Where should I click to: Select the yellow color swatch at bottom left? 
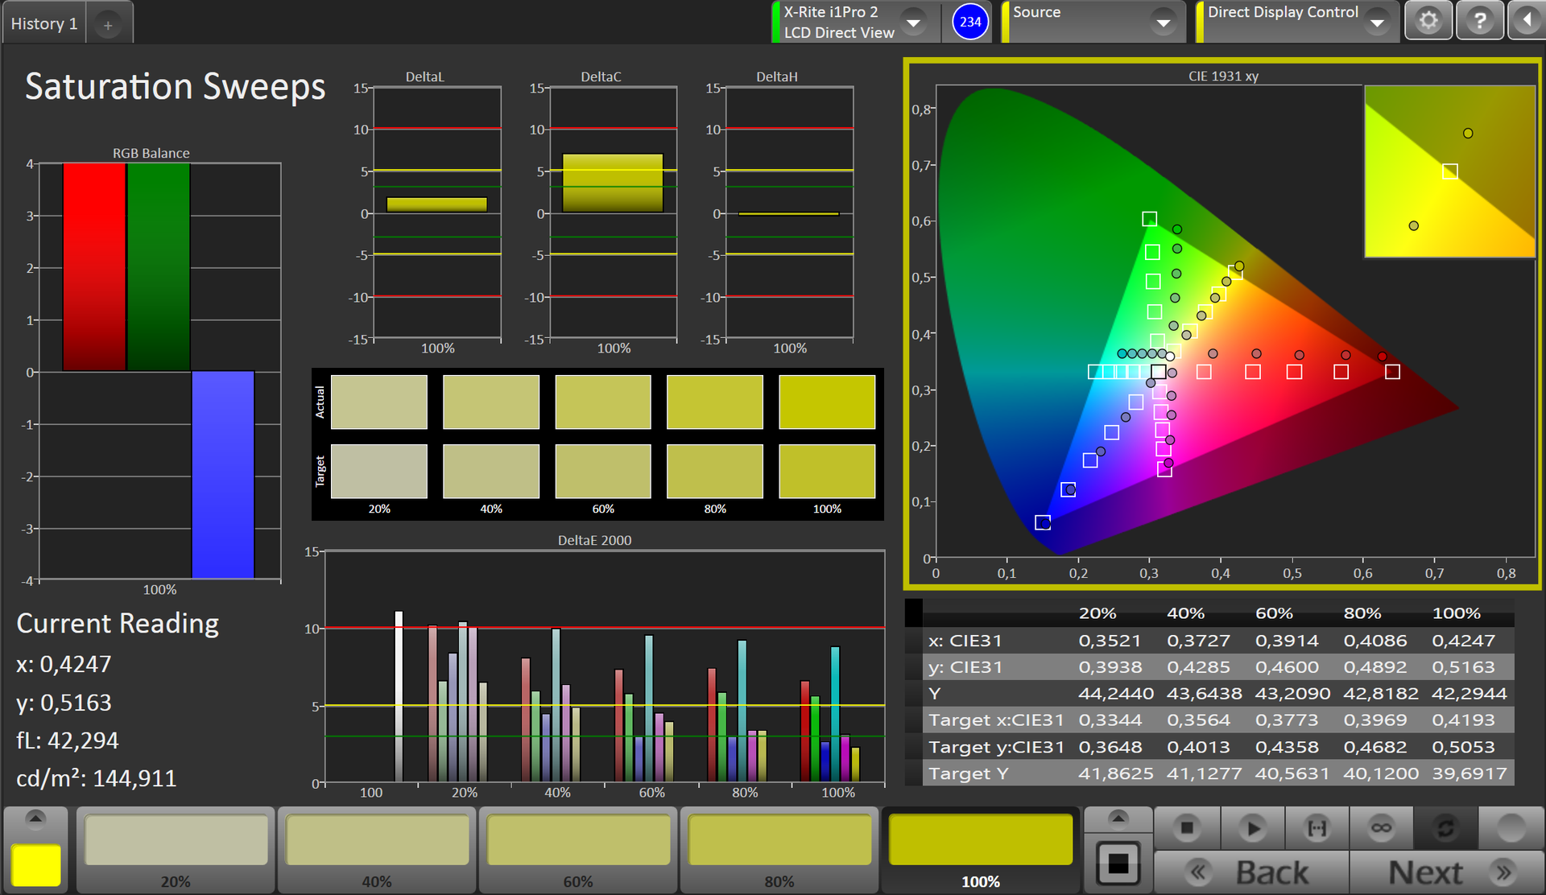(x=36, y=865)
